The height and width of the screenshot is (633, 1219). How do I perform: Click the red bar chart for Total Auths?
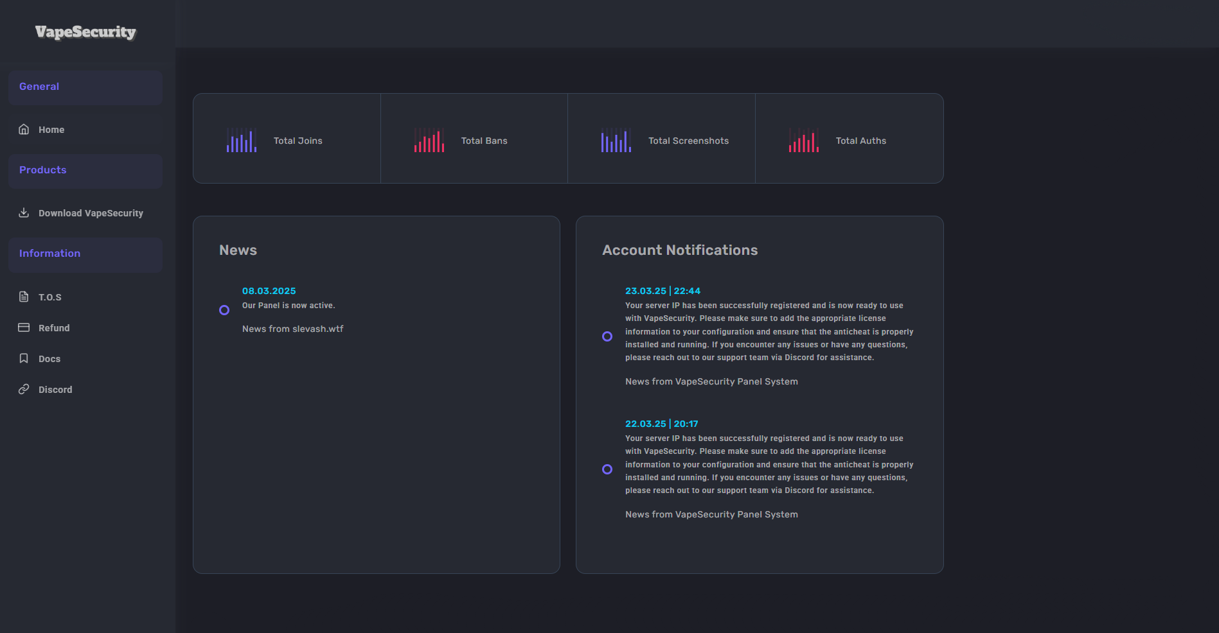(804, 140)
